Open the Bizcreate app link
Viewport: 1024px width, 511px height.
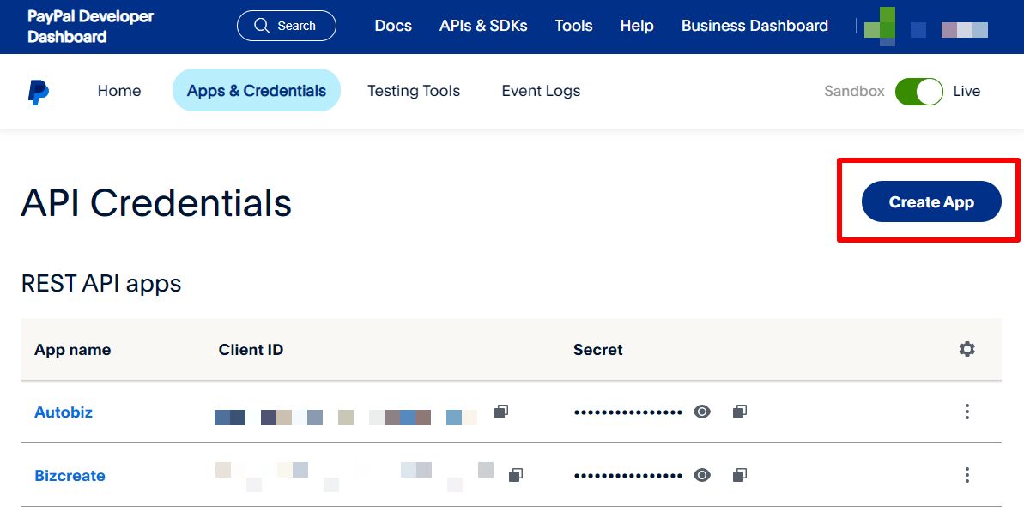click(x=70, y=476)
